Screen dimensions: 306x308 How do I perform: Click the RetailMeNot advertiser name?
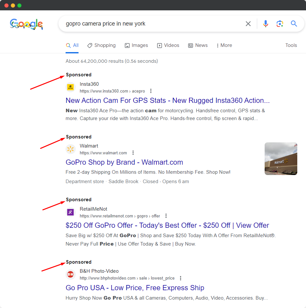click(x=93, y=209)
